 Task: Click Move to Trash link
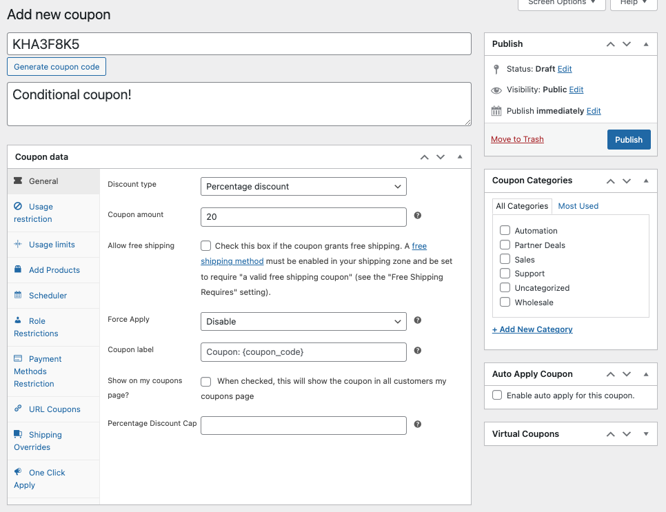click(517, 139)
